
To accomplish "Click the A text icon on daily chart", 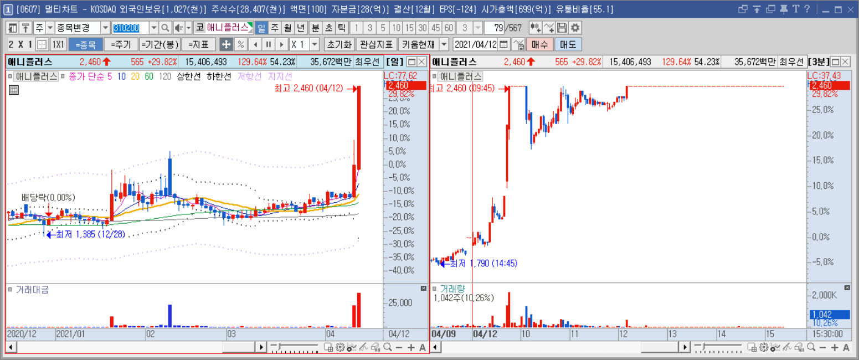I will (x=423, y=347).
